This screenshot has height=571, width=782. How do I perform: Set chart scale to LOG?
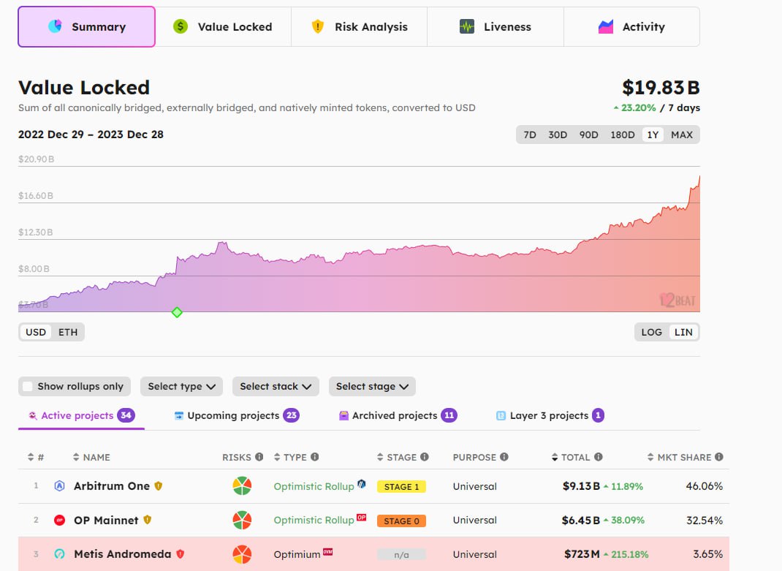click(651, 333)
